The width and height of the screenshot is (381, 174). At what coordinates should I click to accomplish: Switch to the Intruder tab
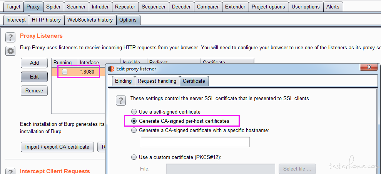(x=100, y=7)
